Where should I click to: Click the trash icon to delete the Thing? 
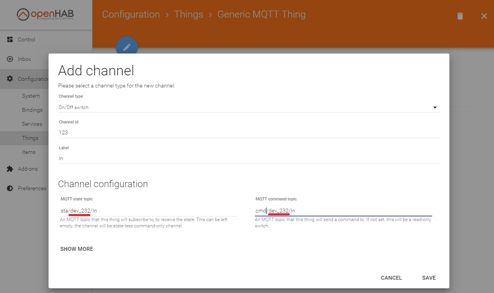460,16
